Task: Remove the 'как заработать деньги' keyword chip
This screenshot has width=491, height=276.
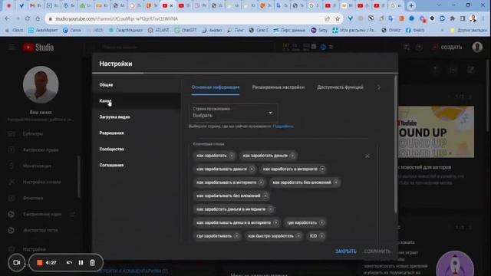Action: pos(292,156)
